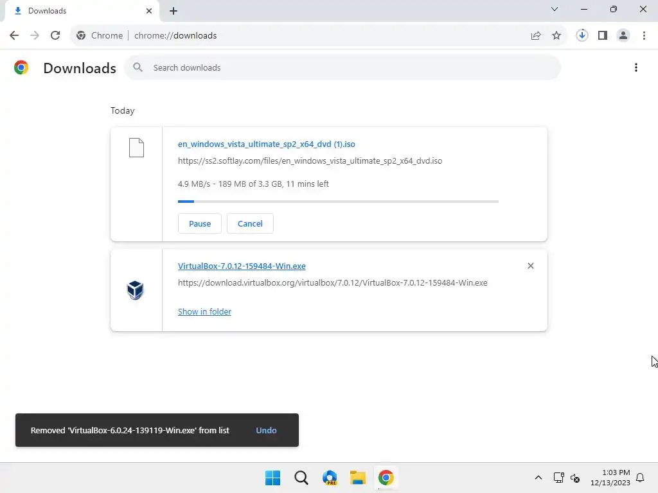This screenshot has width=658, height=493.
Task: Open Chrome's main three-dot menu
Action: (x=644, y=35)
